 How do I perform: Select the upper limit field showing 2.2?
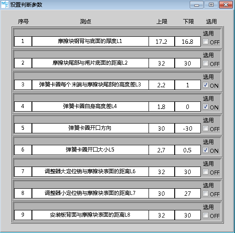(x=161, y=85)
